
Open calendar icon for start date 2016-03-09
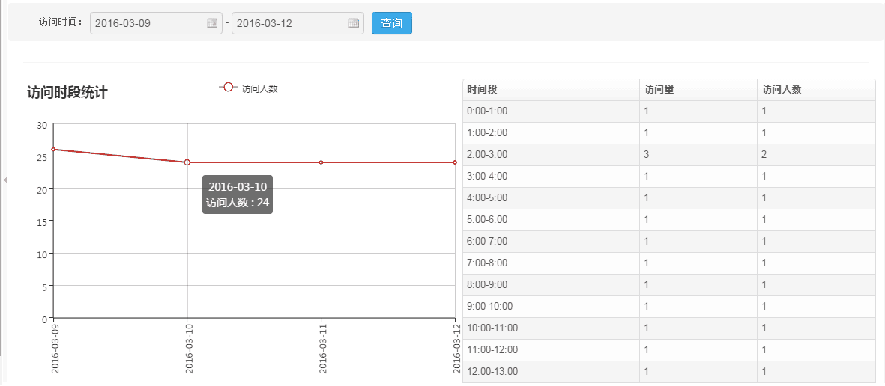point(212,23)
